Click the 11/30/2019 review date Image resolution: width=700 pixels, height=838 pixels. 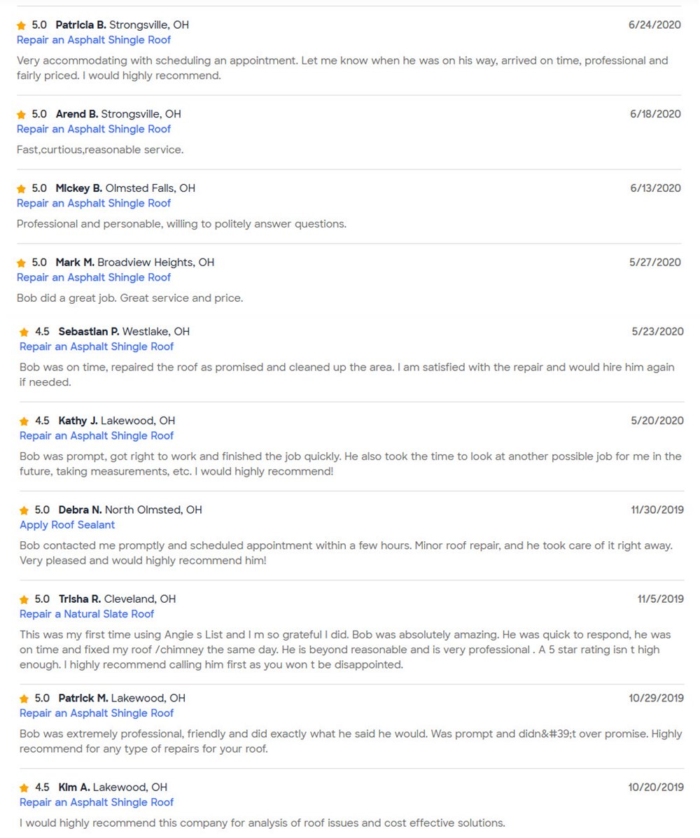click(657, 510)
